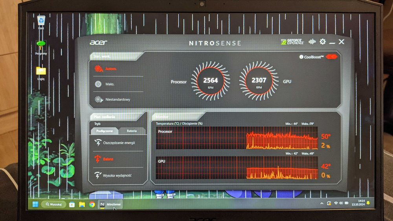Open the notification bell

point(368,203)
